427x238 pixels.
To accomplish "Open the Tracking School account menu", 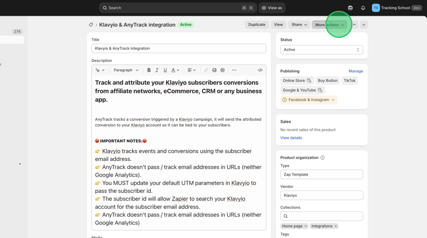I will 396,8.
